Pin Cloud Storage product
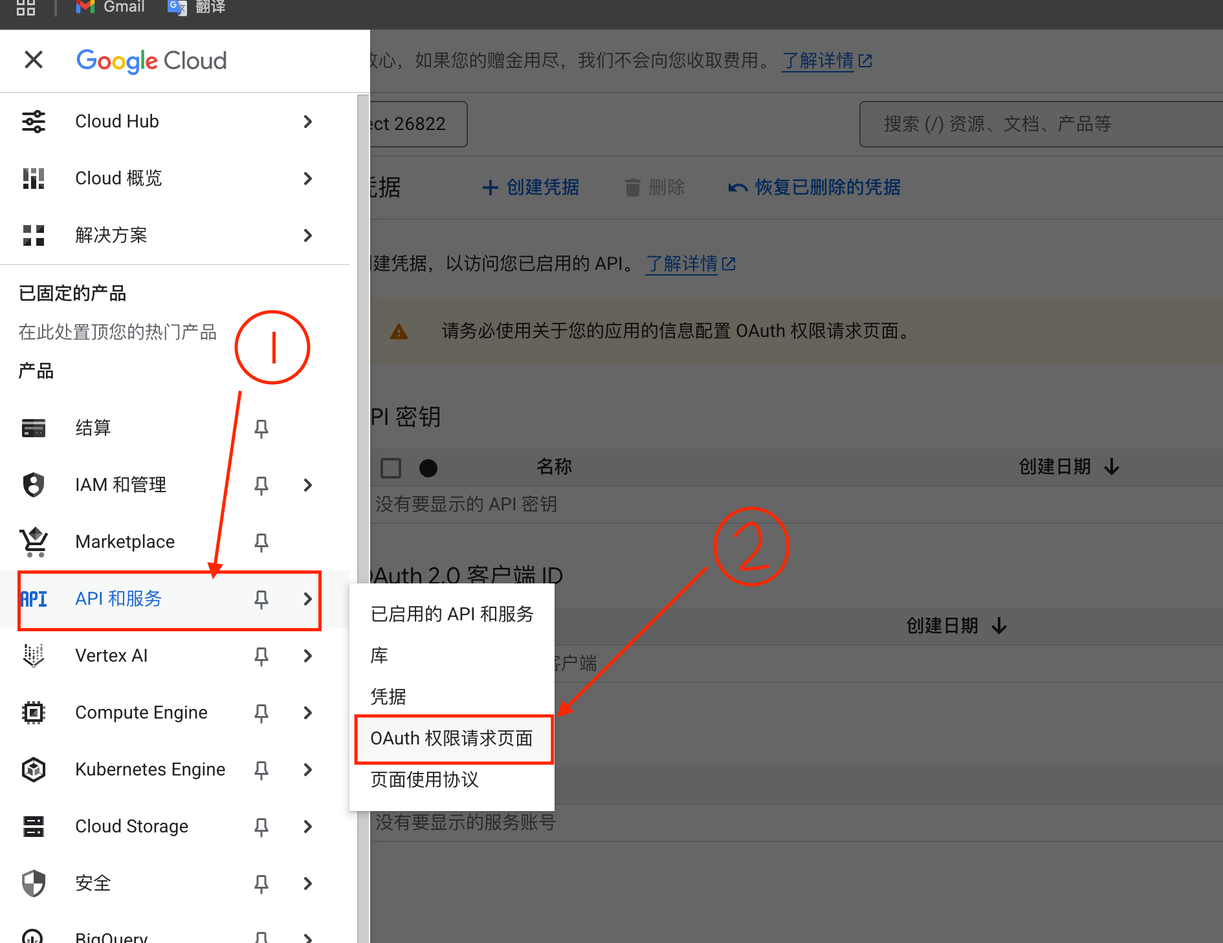This screenshot has height=943, width=1223. pos(261,827)
